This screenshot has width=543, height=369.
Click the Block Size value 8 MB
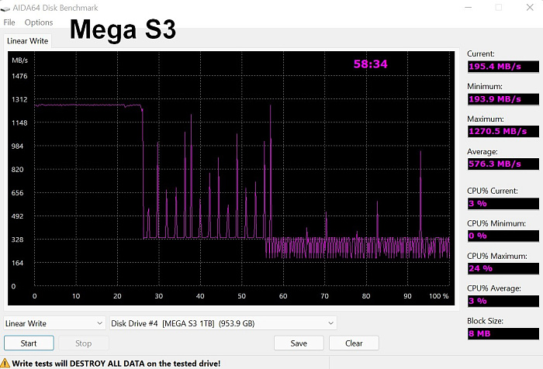coord(503,333)
